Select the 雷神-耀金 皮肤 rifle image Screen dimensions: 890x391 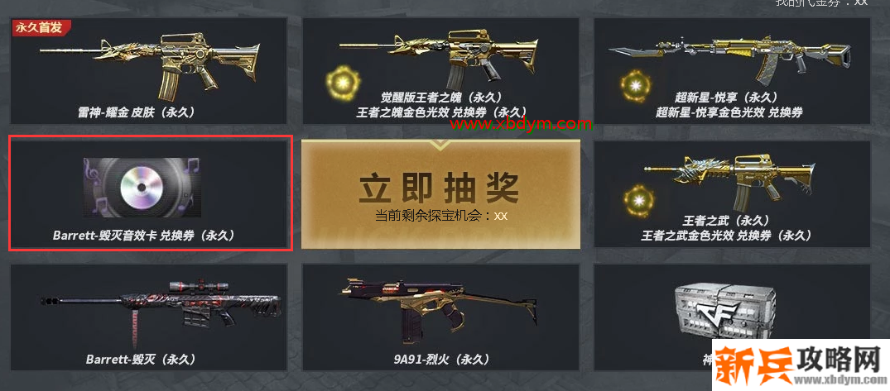click(x=149, y=64)
